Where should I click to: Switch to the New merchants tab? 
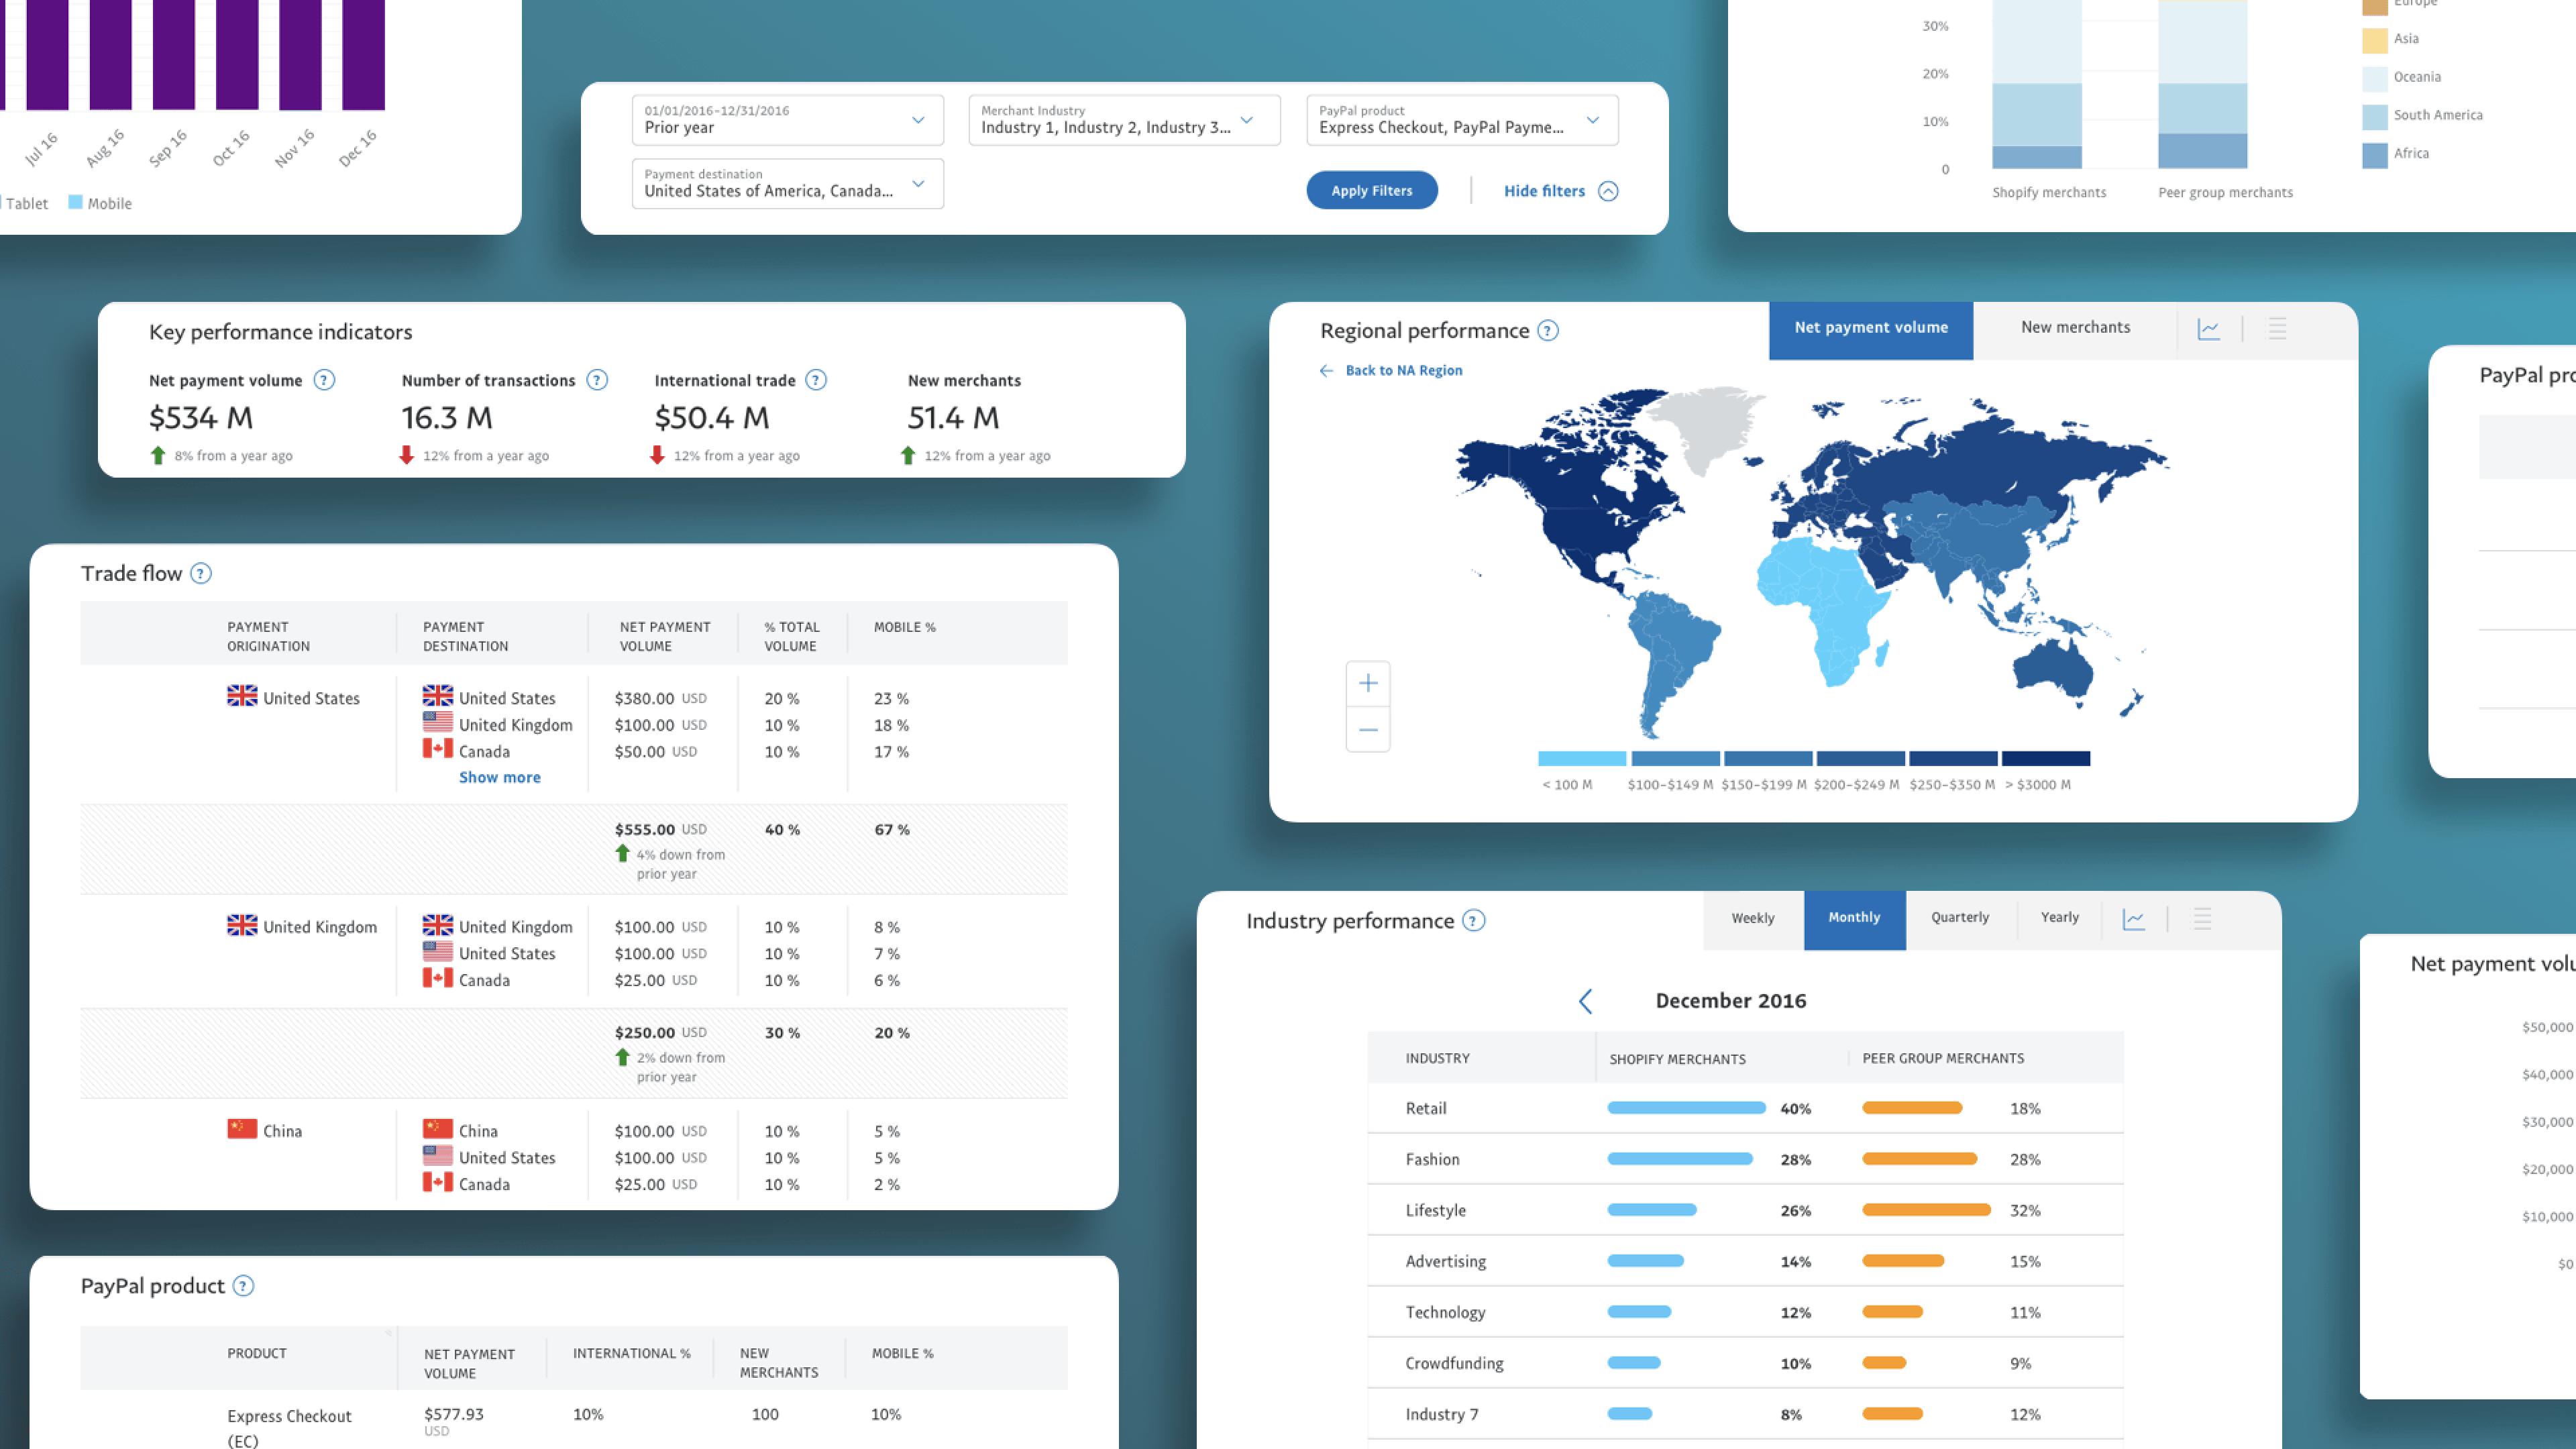(x=2075, y=327)
